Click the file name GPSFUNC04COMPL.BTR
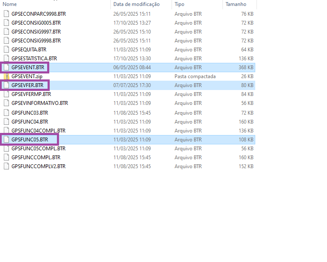The image size is (327, 262). (38, 131)
